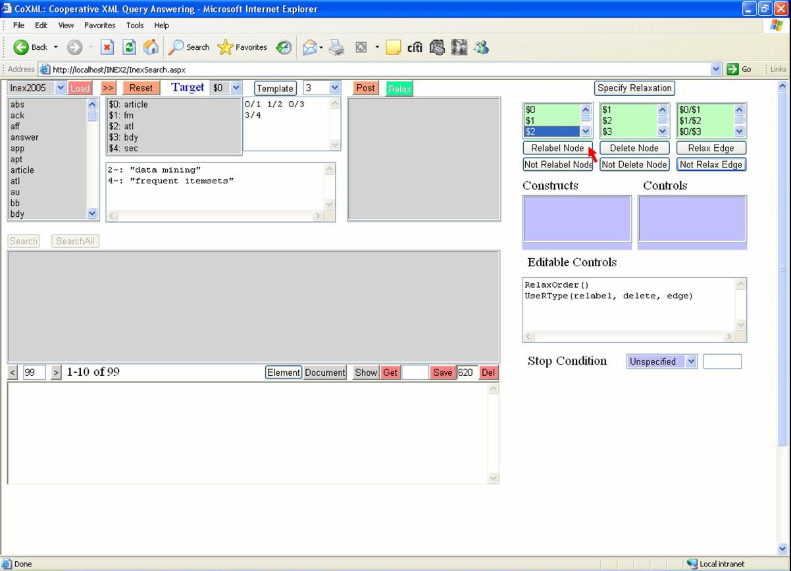Screen dimensions: 791x571
Task: Click the Go button next to address bar
Action: pos(740,69)
